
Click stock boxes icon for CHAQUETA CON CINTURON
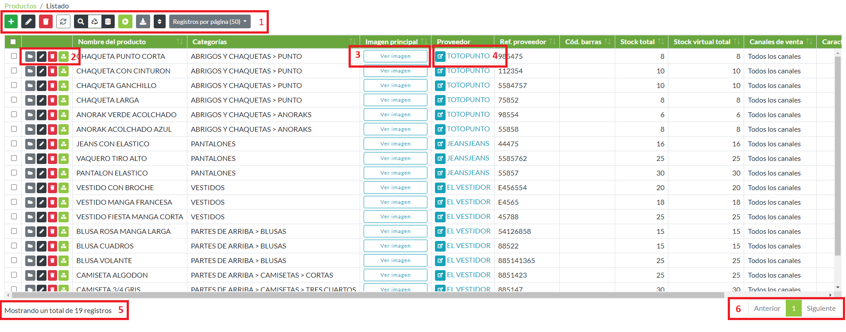(64, 71)
